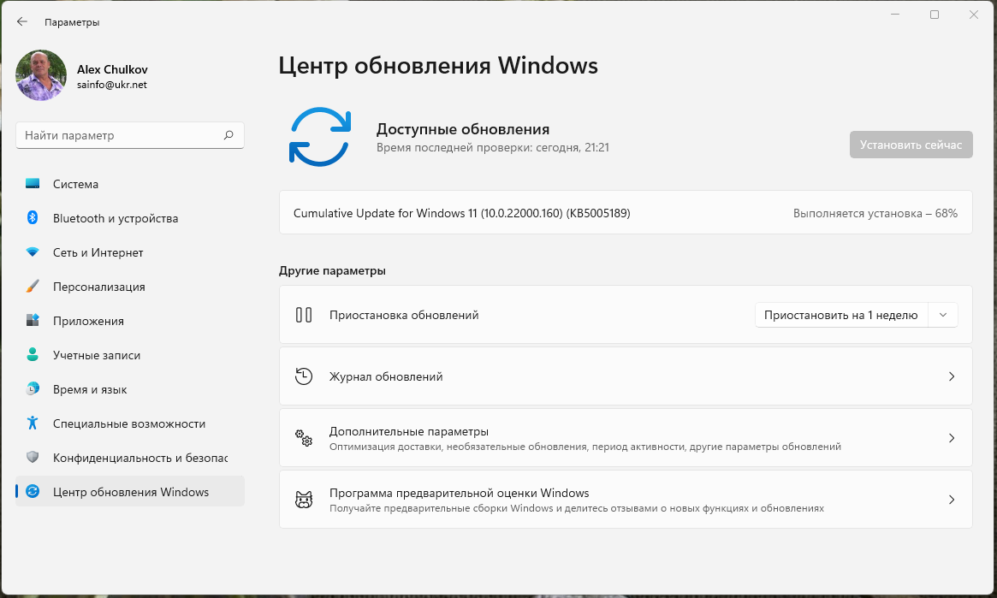
Task: Select Время и язык category
Action: pos(130,389)
